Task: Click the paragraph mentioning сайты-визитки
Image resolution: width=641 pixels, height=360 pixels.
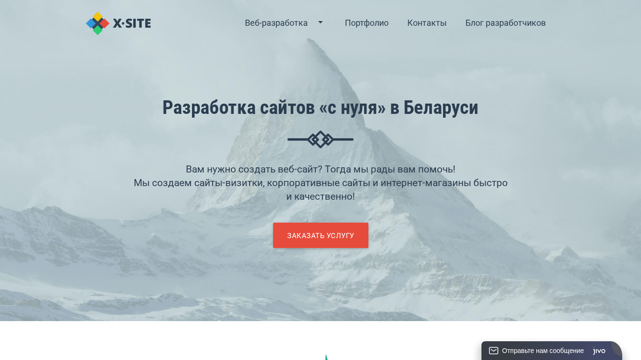Action: point(320,189)
